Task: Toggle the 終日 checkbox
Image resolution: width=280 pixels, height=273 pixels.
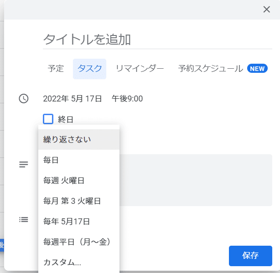Action: [x=48, y=119]
